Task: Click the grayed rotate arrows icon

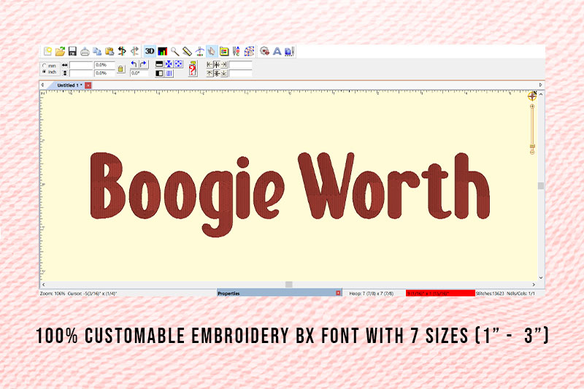Action: click(134, 51)
